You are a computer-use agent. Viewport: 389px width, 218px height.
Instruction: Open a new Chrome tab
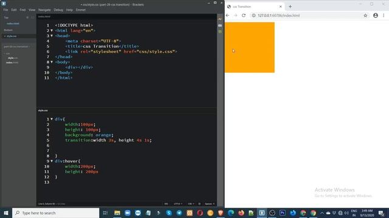pos(290,7)
